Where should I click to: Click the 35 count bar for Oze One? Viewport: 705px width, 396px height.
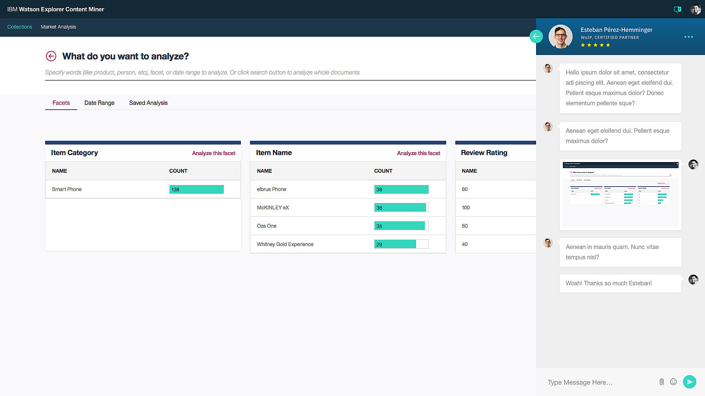coord(401,226)
